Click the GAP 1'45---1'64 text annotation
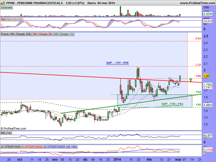 pyautogui.click(x=172, y=104)
